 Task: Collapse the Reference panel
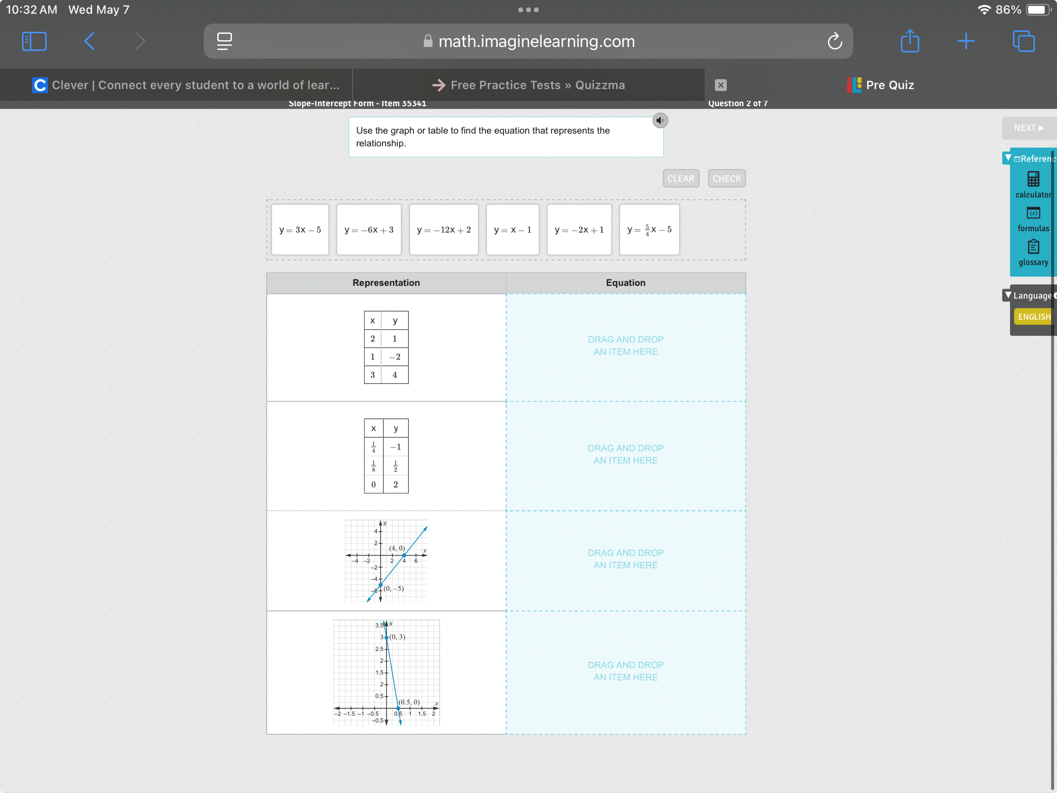point(1009,158)
